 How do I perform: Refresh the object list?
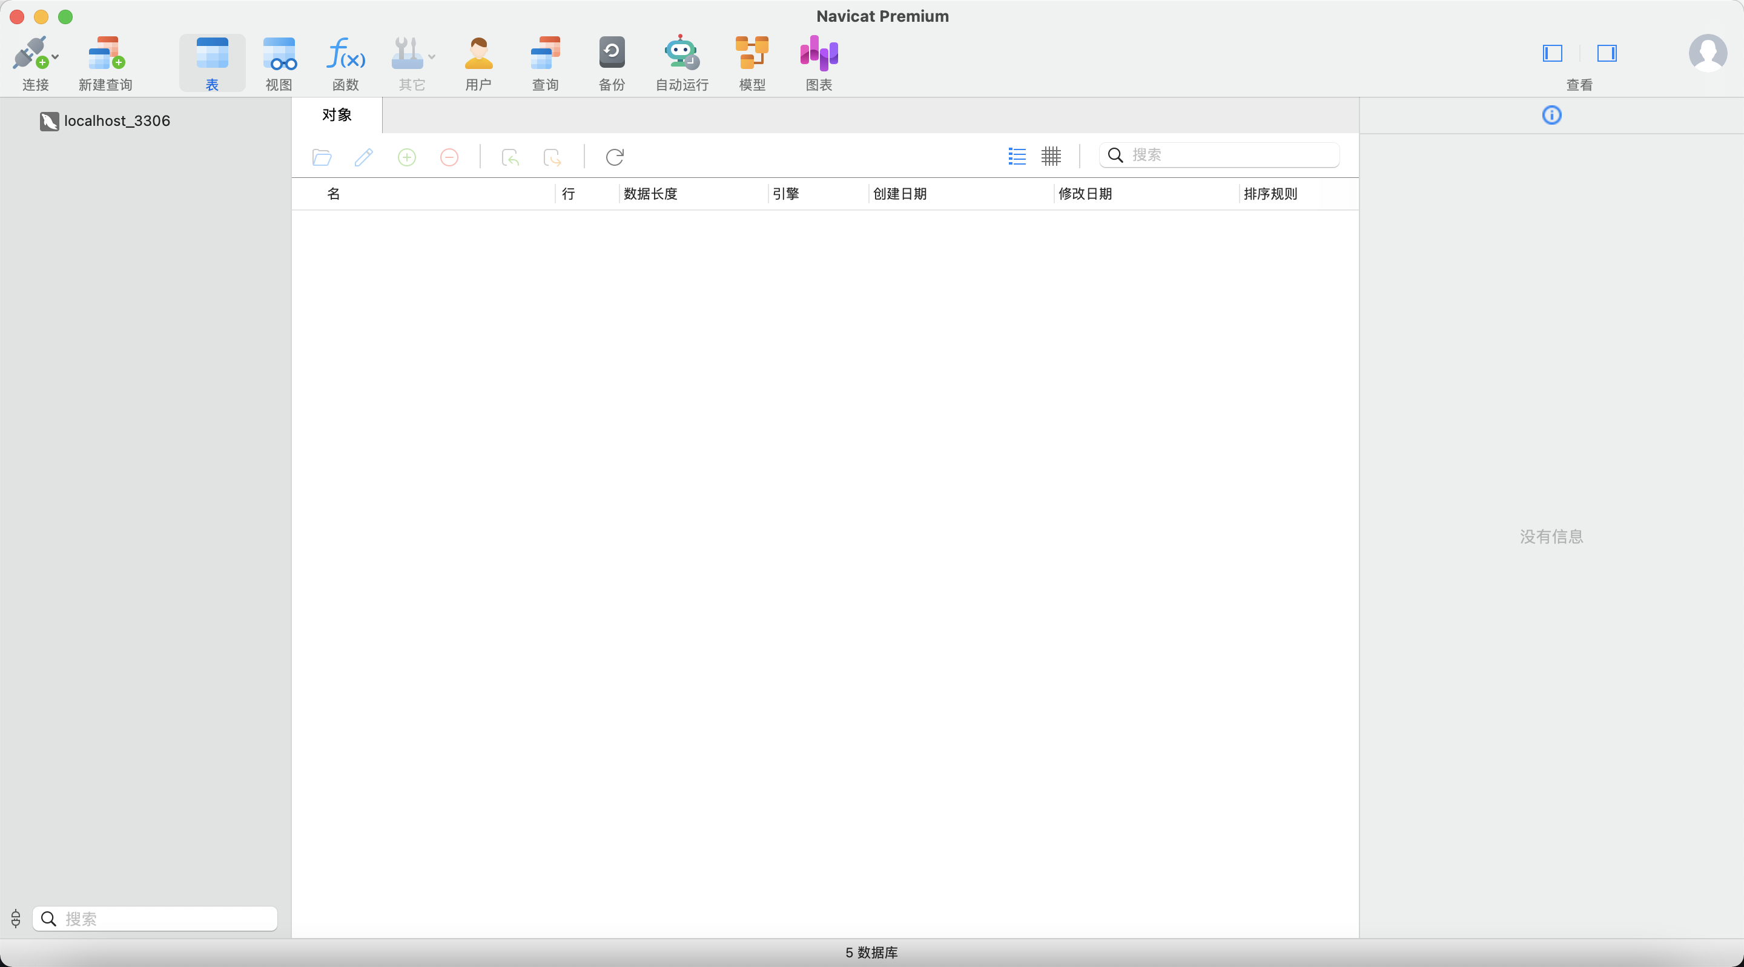point(615,157)
